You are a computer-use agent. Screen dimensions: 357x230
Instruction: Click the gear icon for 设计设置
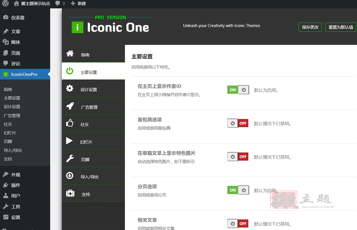click(70, 88)
